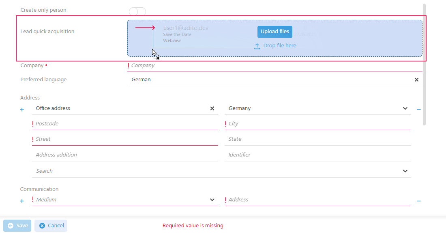Click the Identifier input field

(318, 155)
